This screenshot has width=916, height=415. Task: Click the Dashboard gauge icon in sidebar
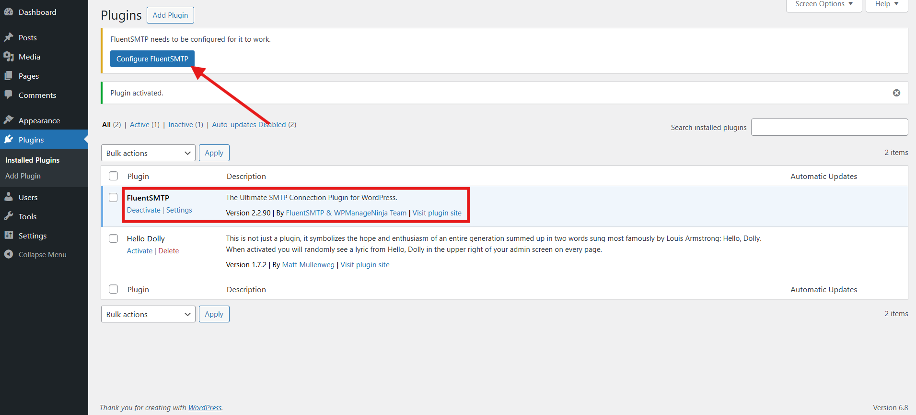click(x=9, y=12)
